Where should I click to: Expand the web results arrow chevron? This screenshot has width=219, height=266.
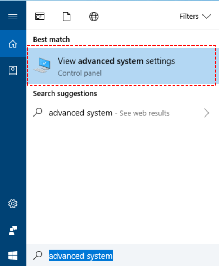click(x=207, y=113)
